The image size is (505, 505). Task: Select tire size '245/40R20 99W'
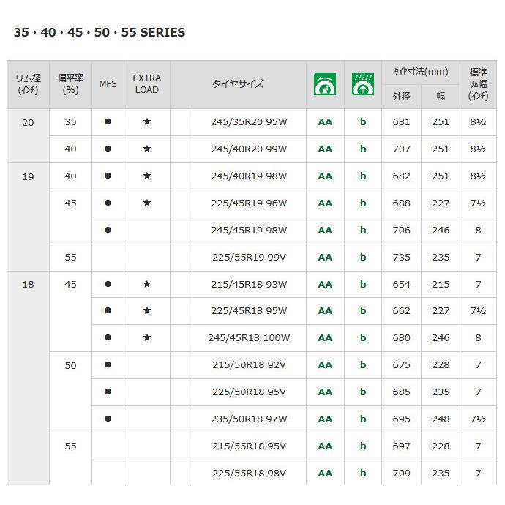point(249,149)
